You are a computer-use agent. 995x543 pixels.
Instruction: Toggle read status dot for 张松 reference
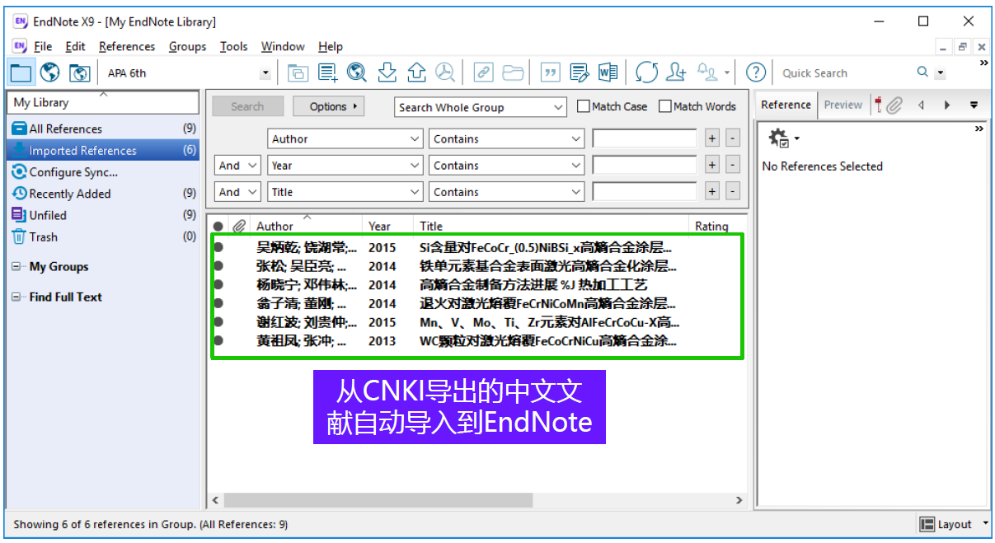[x=218, y=266]
